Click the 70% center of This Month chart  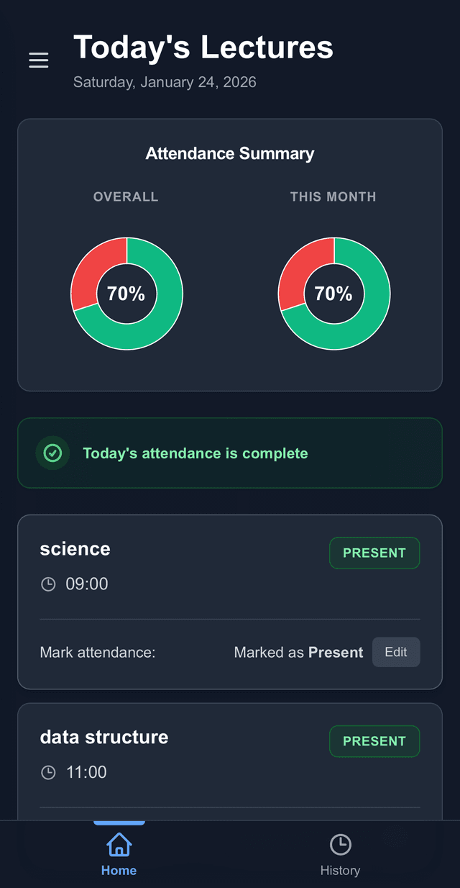pos(333,294)
